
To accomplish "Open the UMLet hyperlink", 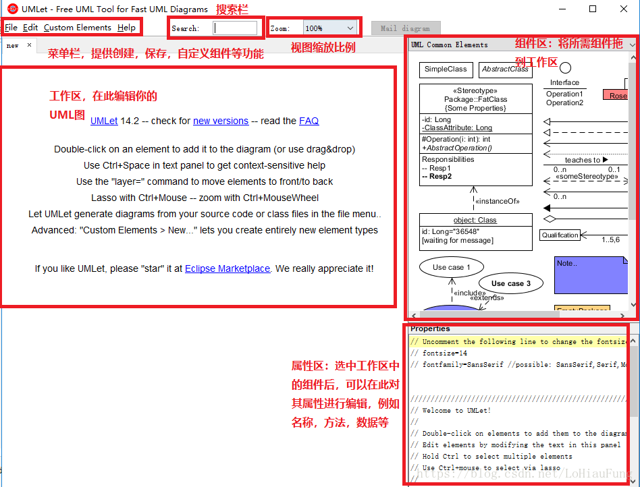I will (x=104, y=121).
